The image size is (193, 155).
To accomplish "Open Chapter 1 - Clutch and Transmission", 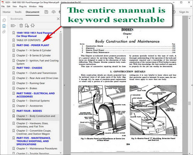I will click(36, 73).
